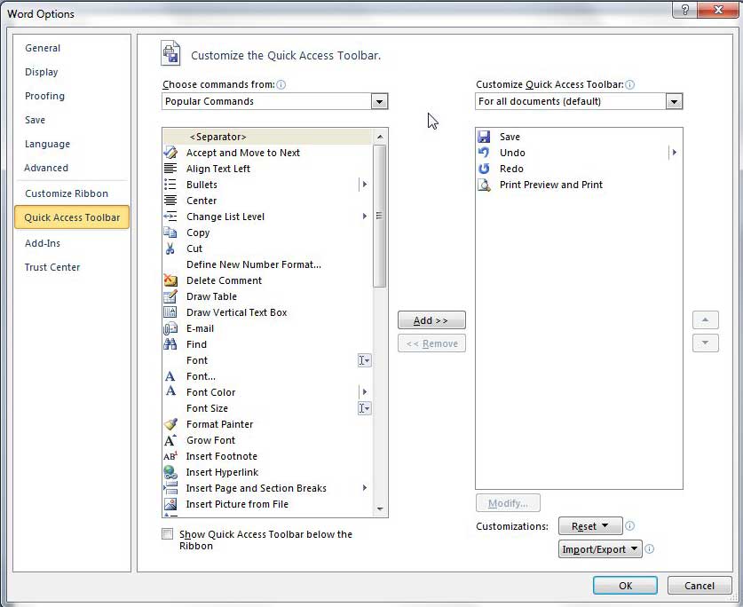
Task: Select the Cut scissors icon
Action: (x=170, y=248)
